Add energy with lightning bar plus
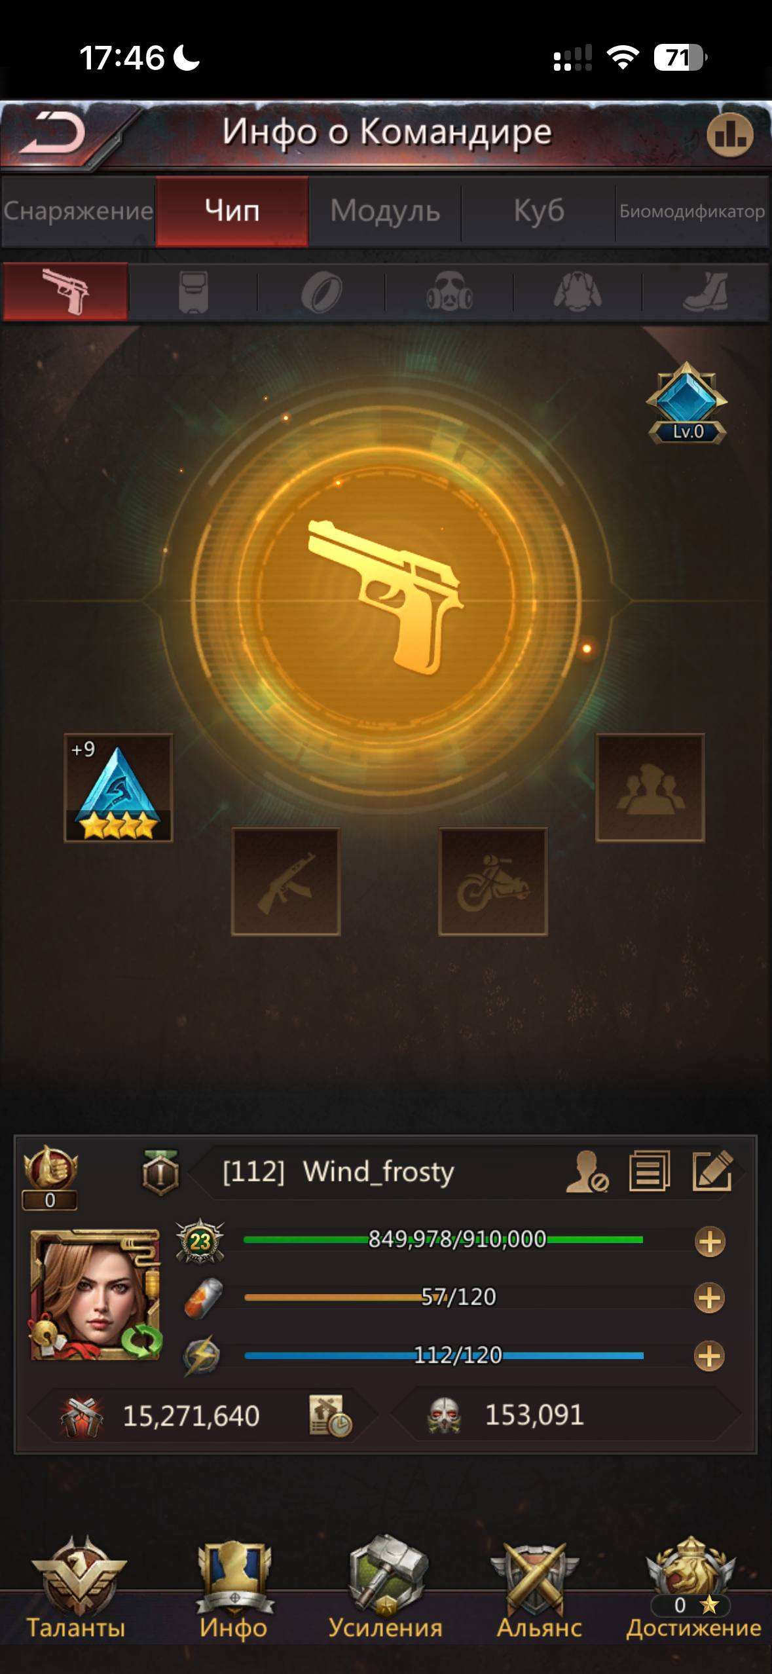The image size is (772, 1674). pyautogui.click(x=710, y=1356)
